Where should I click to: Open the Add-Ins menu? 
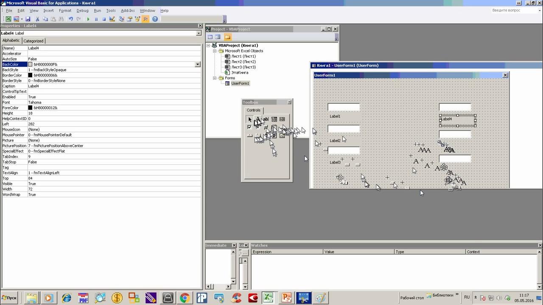point(128,11)
